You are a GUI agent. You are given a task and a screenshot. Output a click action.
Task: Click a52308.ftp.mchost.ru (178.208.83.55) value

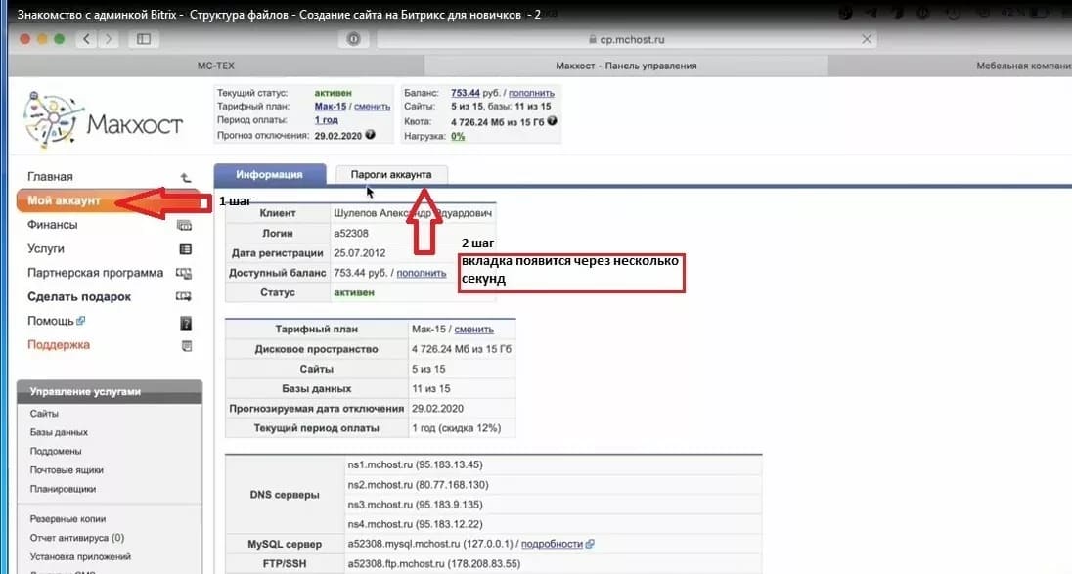tap(433, 564)
